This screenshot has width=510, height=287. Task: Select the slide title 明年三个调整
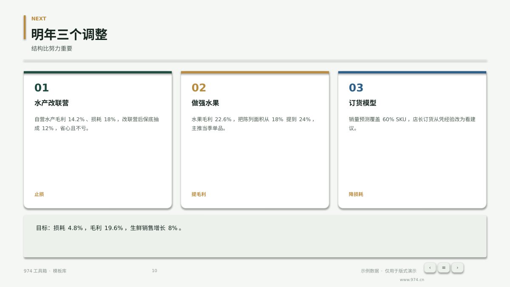point(69,34)
